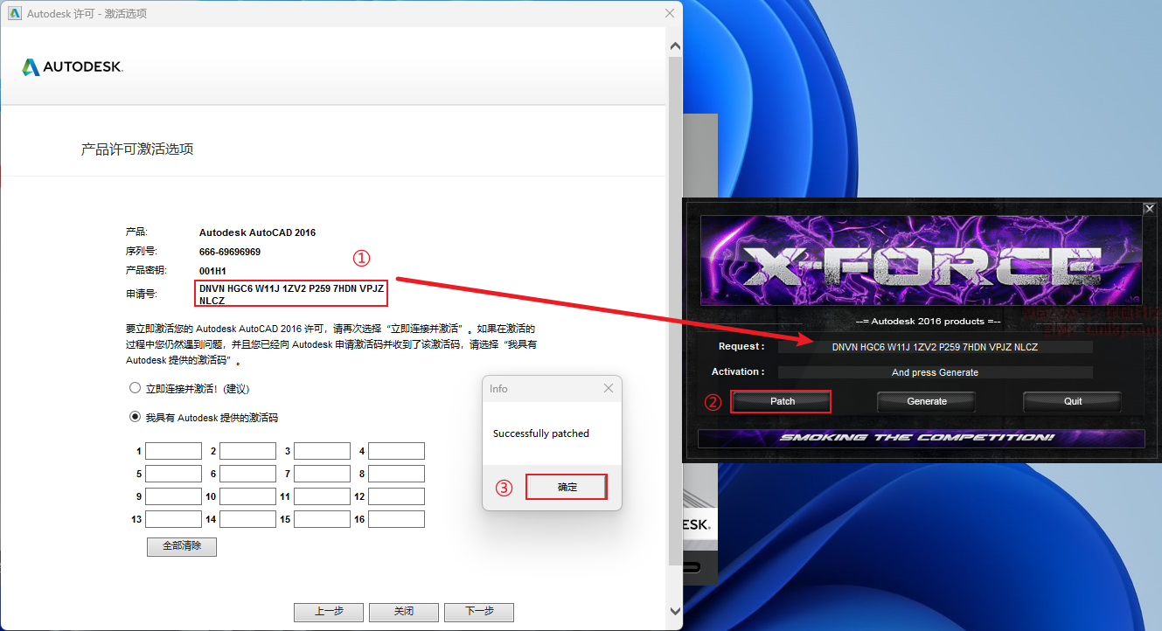
Task: Focus activation code input field 8
Action: [x=396, y=474]
